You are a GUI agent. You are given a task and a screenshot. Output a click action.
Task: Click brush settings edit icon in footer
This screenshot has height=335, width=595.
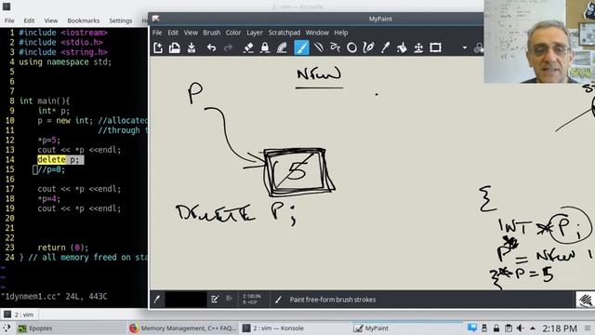(x=215, y=300)
